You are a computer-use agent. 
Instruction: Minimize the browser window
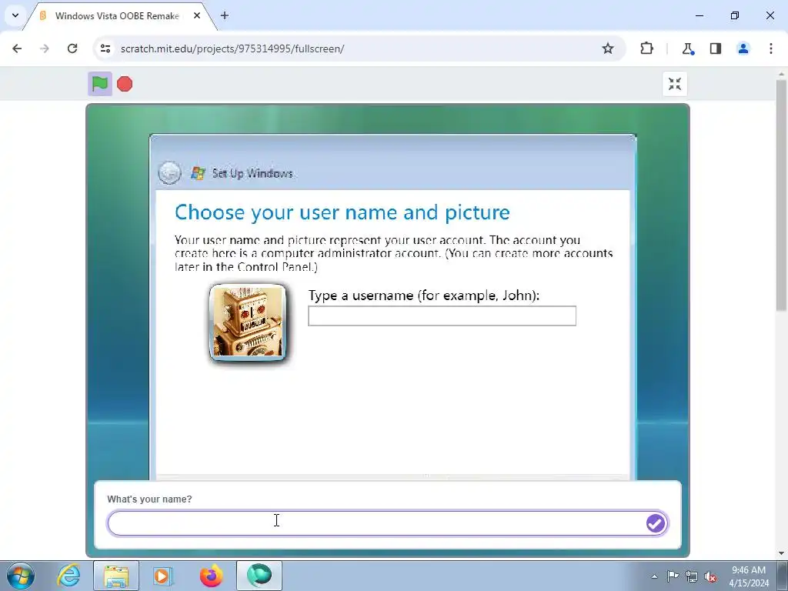(700, 15)
